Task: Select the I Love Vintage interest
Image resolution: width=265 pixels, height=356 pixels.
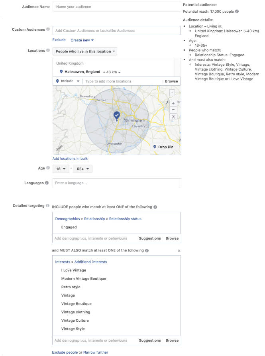Action: [x=73, y=270]
